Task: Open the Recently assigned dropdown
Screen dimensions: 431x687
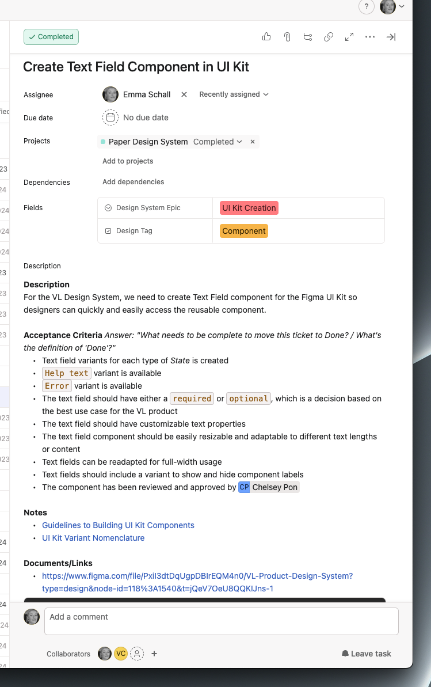Action: click(x=234, y=94)
